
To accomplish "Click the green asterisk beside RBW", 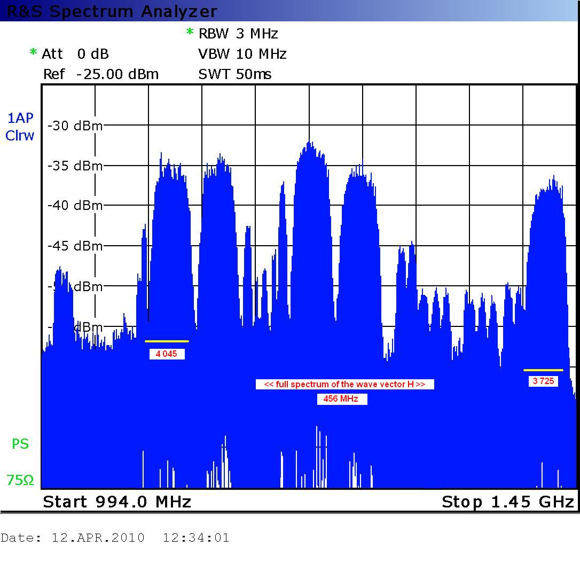I will (190, 33).
